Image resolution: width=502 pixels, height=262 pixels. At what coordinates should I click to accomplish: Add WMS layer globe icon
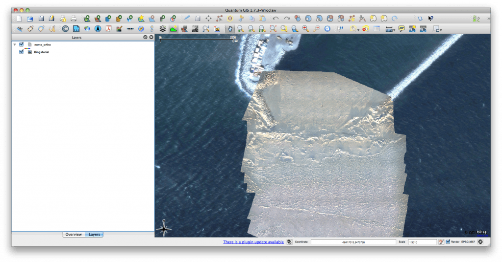click(129, 19)
